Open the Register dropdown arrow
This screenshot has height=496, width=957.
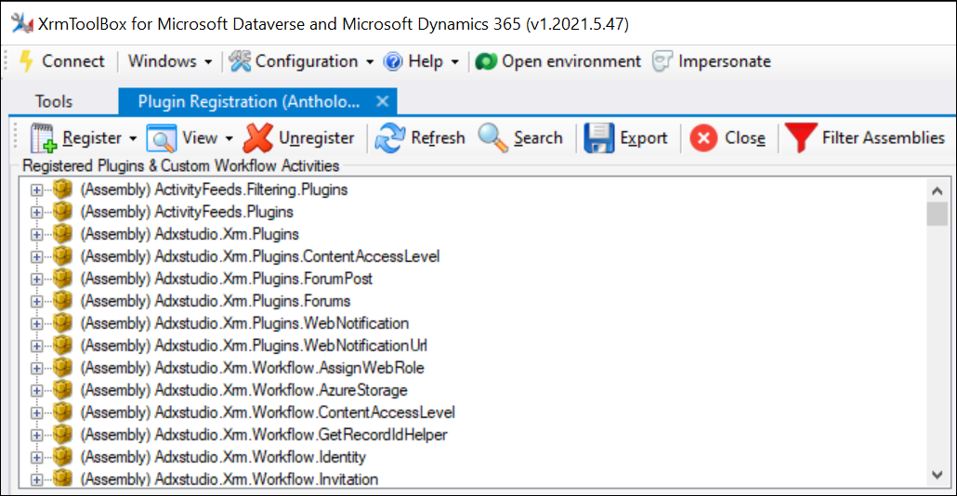133,138
